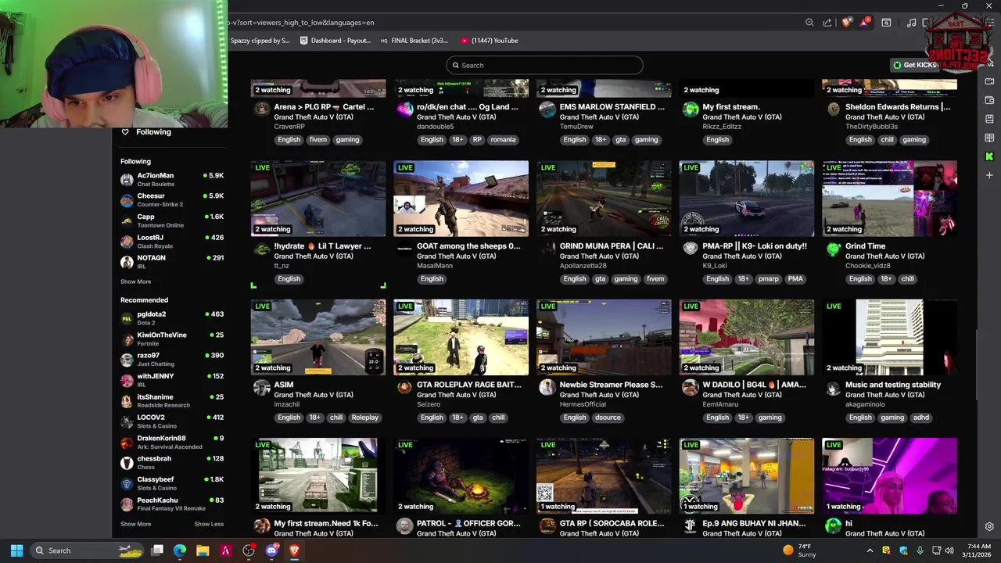Click 'PMA-RP || K9- Loki on duty!!' title
The height and width of the screenshot is (563, 1001).
click(x=755, y=246)
